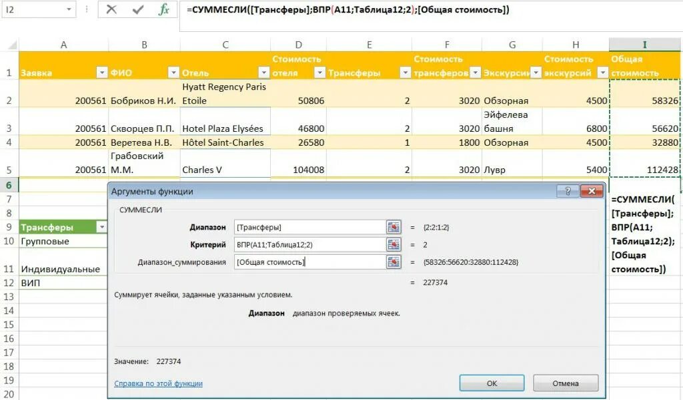Collapse dialog via Диапазон_суммирования range selector icon

pos(394,262)
